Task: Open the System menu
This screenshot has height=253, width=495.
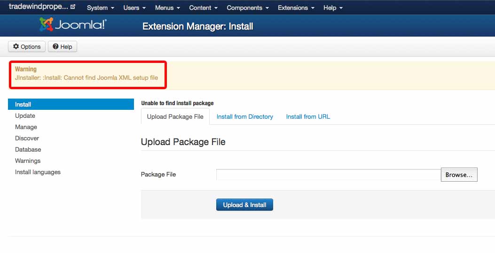Action: coord(101,8)
